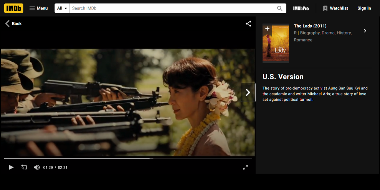Viewport: 380px width, 190px height.
Task: Rewind the video 10 seconds
Action: 24,167
